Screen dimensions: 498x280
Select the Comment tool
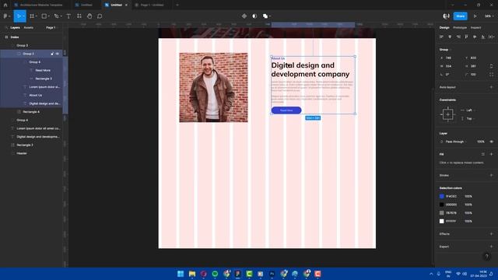[x=100, y=16]
